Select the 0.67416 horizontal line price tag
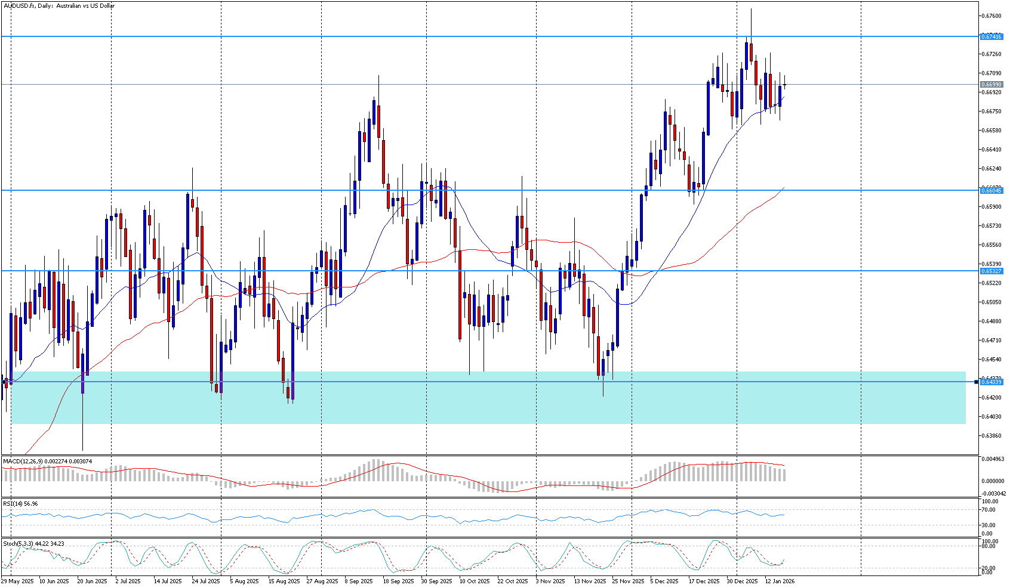1010x588 pixels. pos(991,37)
